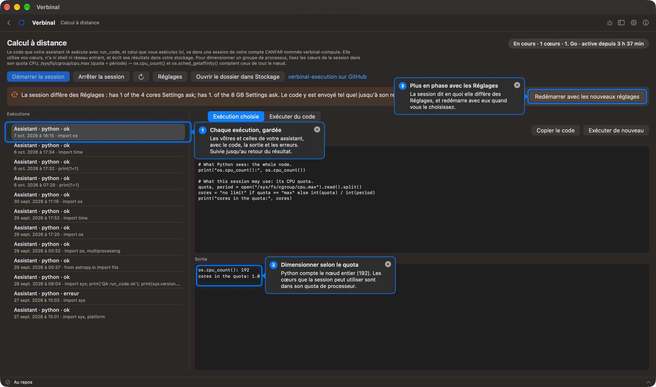Open 'verbinal-execution sur GitHub' link

[327, 77]
